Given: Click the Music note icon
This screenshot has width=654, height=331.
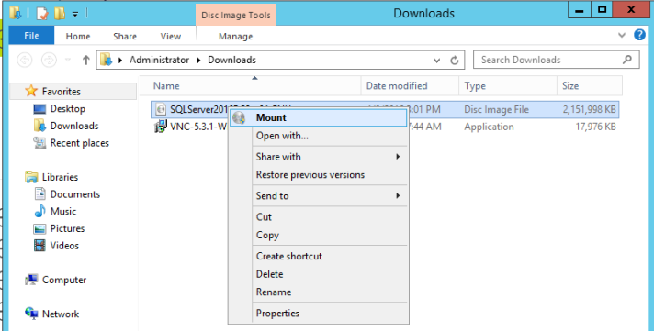Looking at the screenshot, I should point(40,211).
